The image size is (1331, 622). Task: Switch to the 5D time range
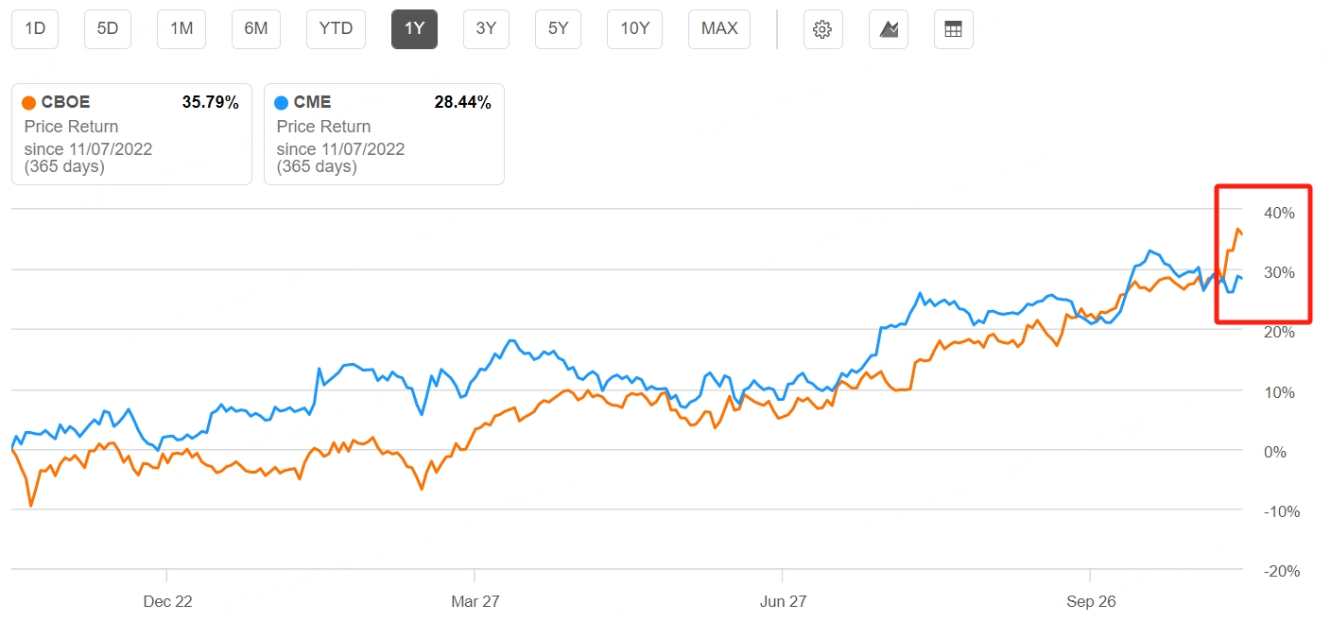click(107, 29)
